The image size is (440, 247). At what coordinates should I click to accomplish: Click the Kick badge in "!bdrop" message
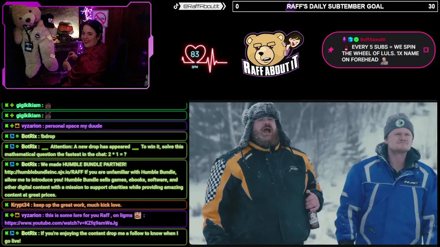point(7,136)
